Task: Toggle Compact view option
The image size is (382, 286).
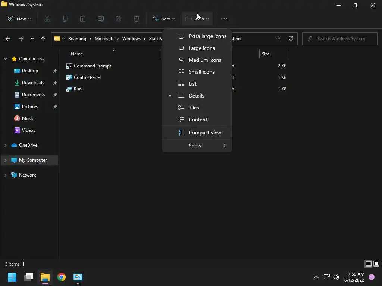Action: click(197, 133)
